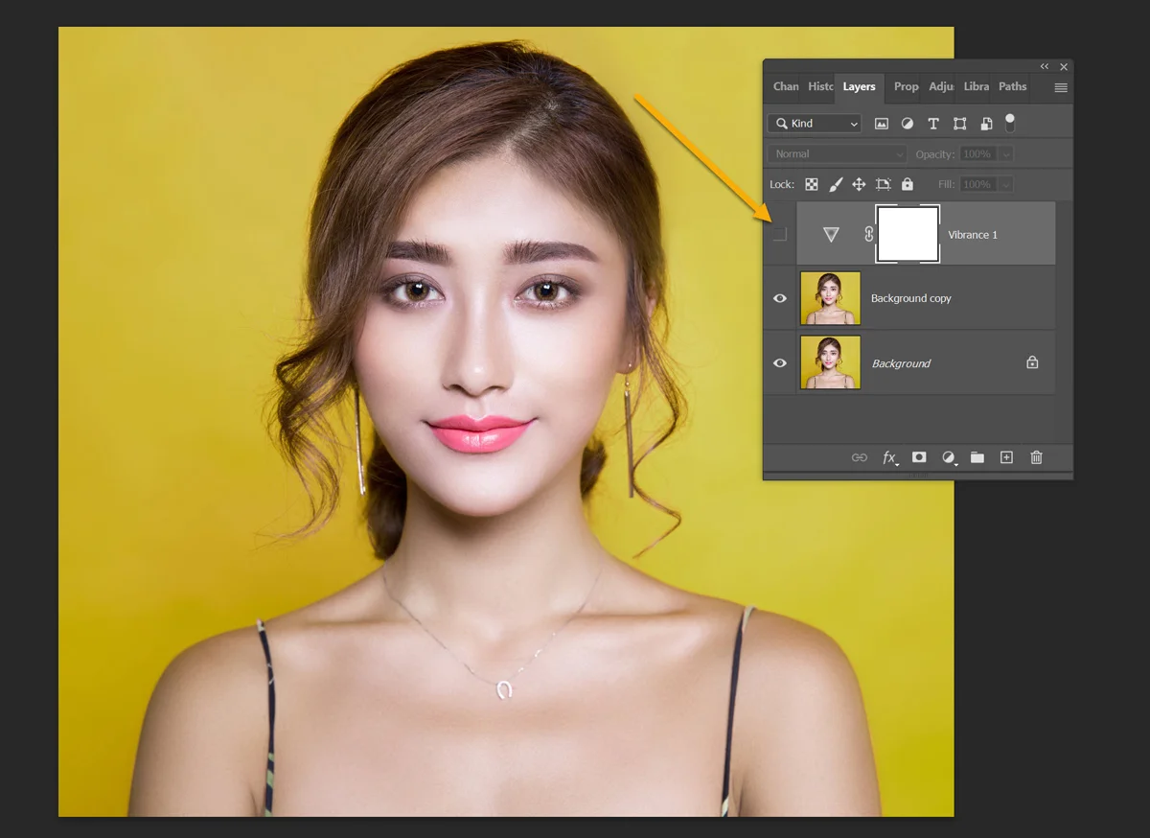Turn layer filtering on or off switch

click(x=1010, y=123)
